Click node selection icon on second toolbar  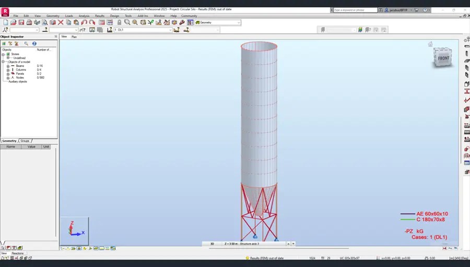[5, 30]
